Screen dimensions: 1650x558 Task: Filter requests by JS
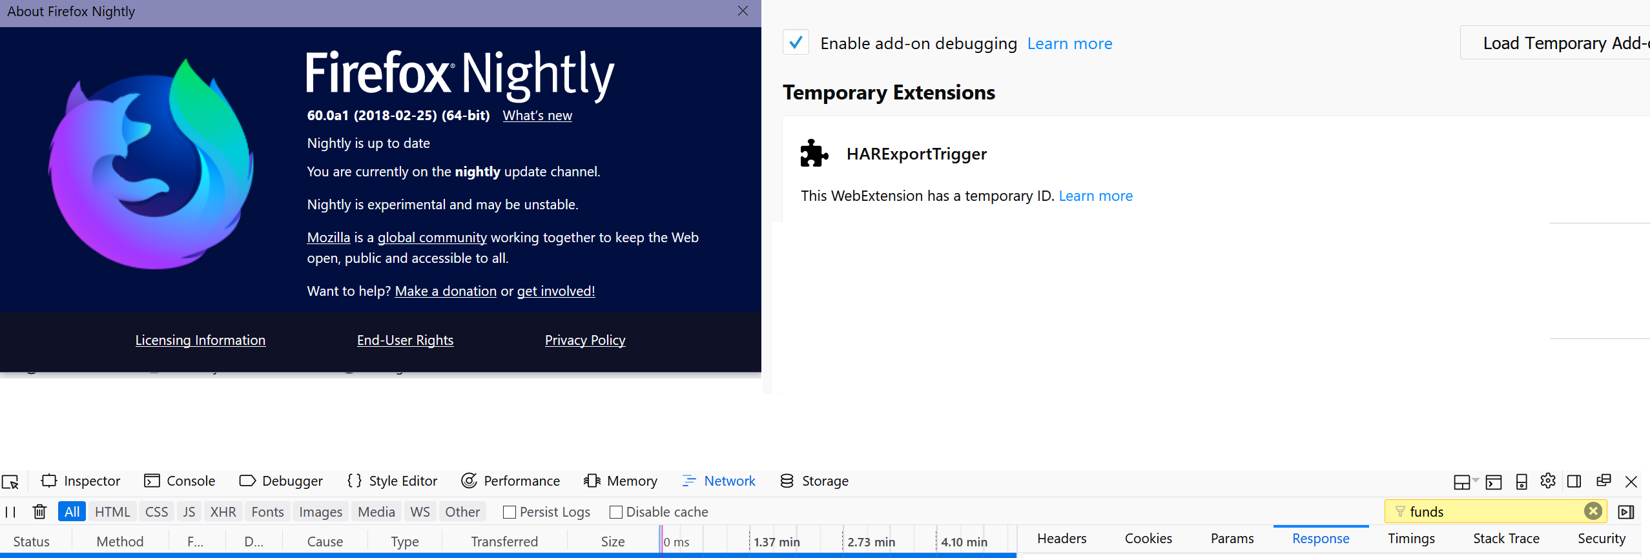(189, 512)
